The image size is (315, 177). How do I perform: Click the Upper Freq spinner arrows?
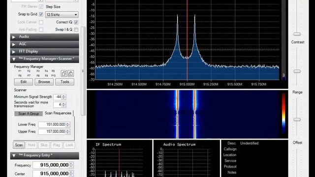click(68, 132)
